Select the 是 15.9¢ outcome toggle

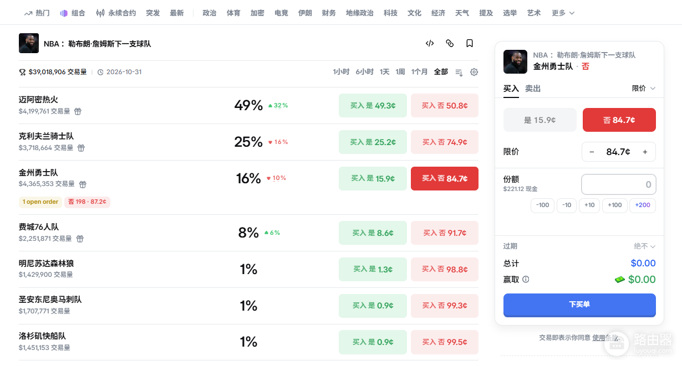[x=540, y=120]
